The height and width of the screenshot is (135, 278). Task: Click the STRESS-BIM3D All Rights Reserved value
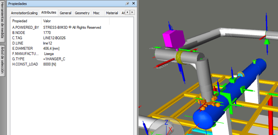tap(72, 27)
